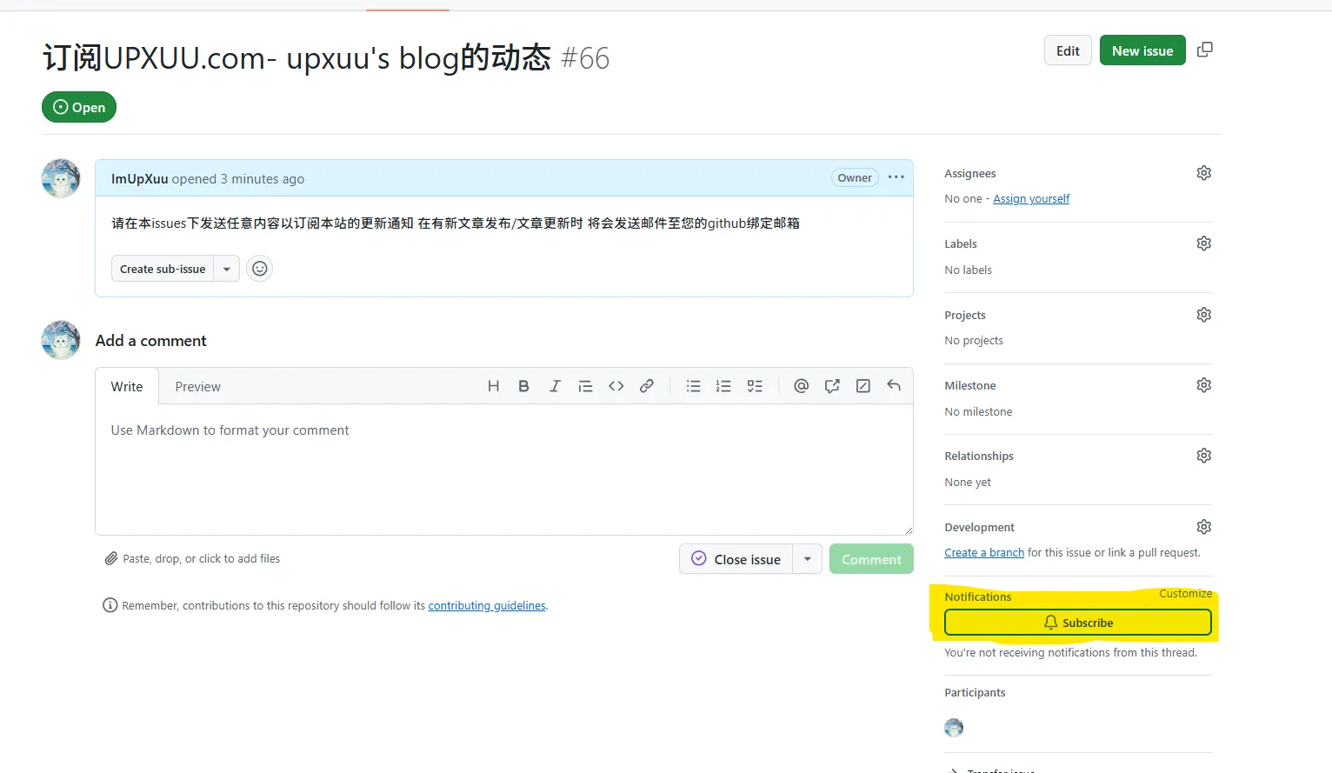Apply italic formatting in comment toolbar

(555, 386)
